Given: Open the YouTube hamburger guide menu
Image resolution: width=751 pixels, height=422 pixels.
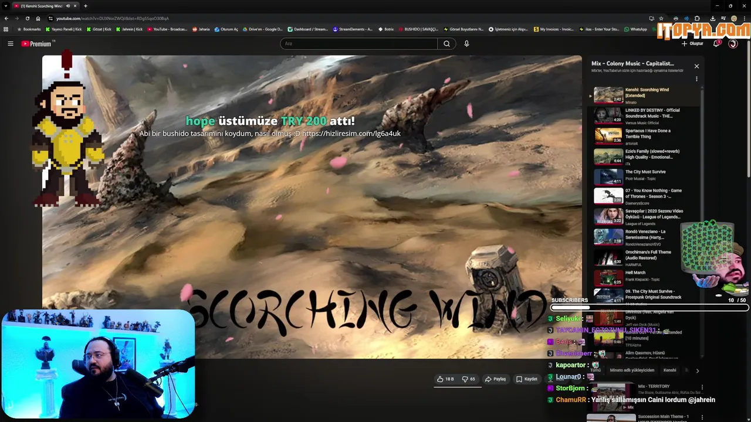Looking at the screenshot, I should pyautogui.click(x=10, y=43).
